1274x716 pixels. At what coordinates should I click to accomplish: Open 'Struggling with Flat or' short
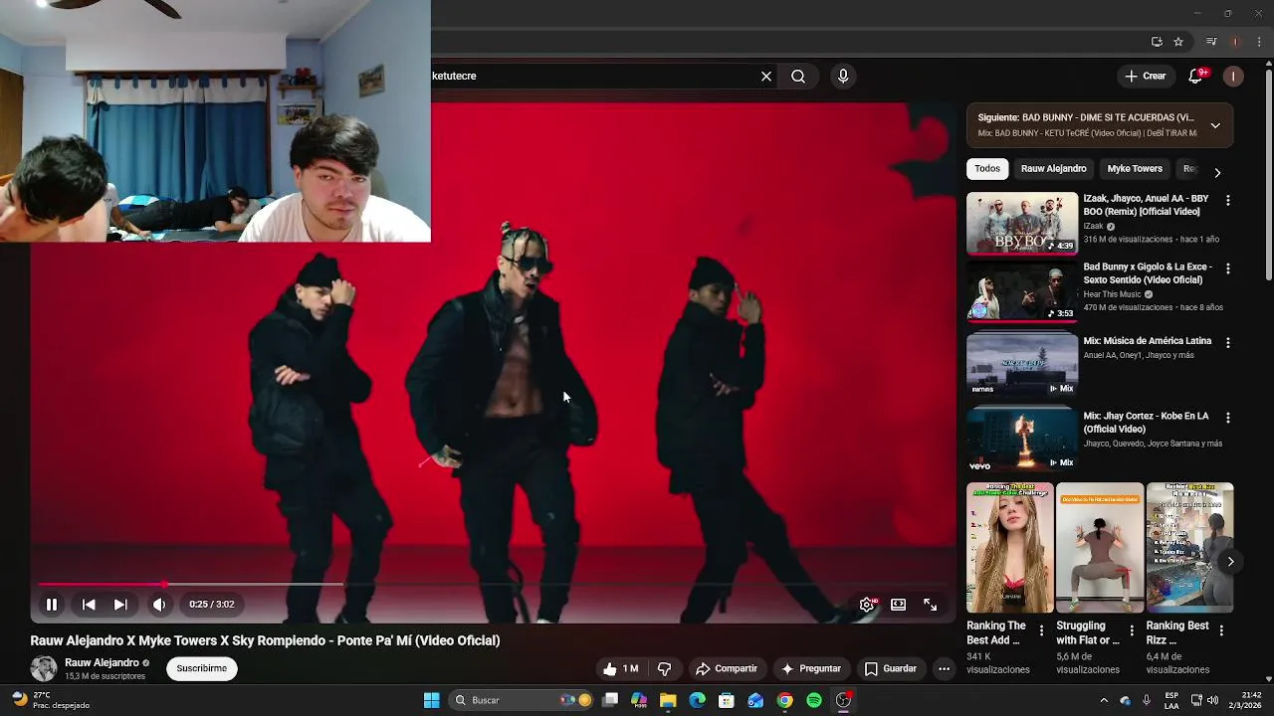(1100, 548)
